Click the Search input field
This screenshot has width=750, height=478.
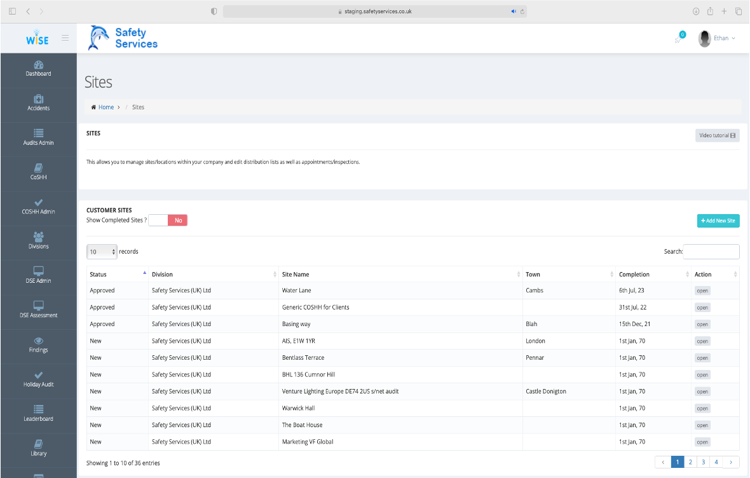pos(711,252)
